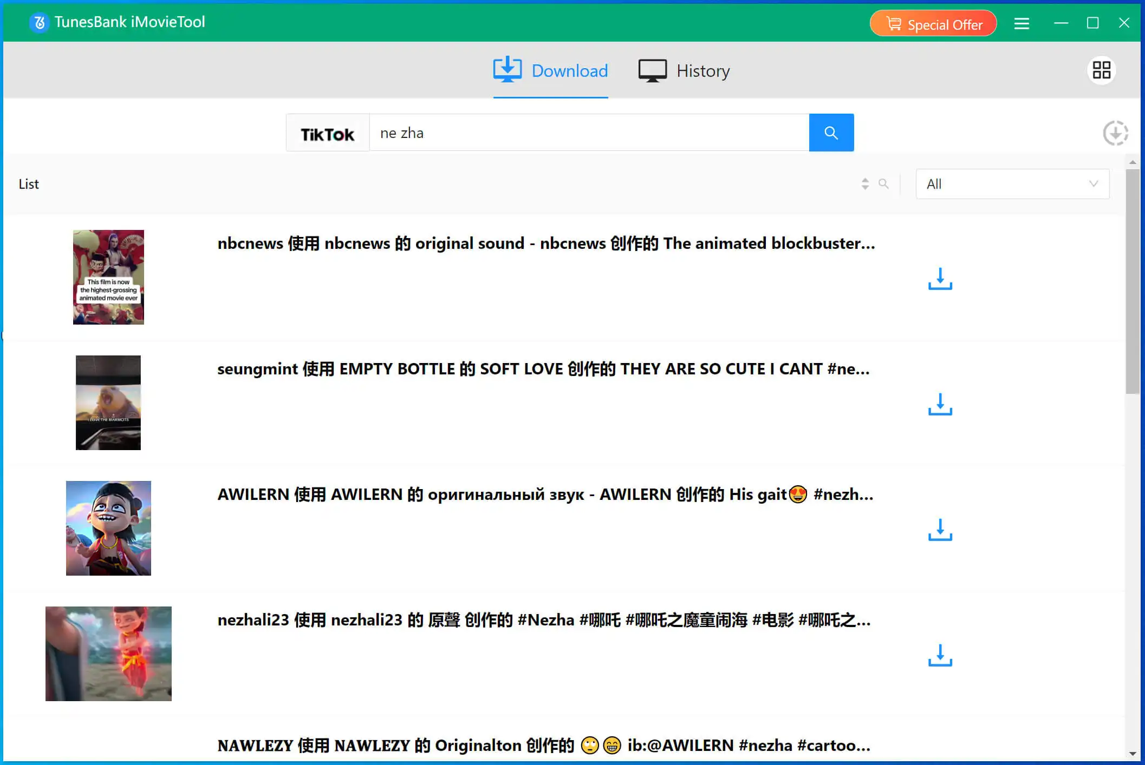1145x765 pixels.
Task: Click the vertical scrollbar thumb
Action: coord(1132,281)
